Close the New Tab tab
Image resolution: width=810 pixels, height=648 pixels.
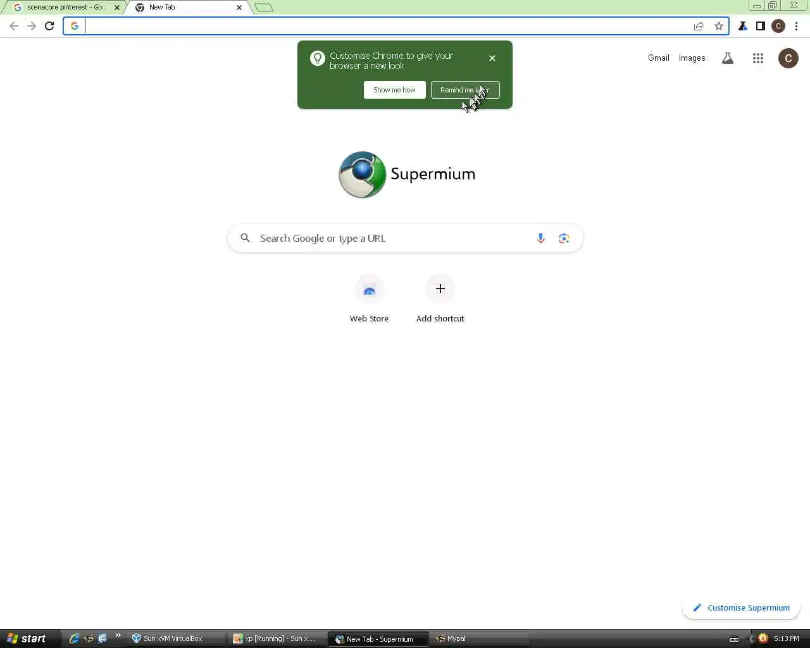[239, 8]
